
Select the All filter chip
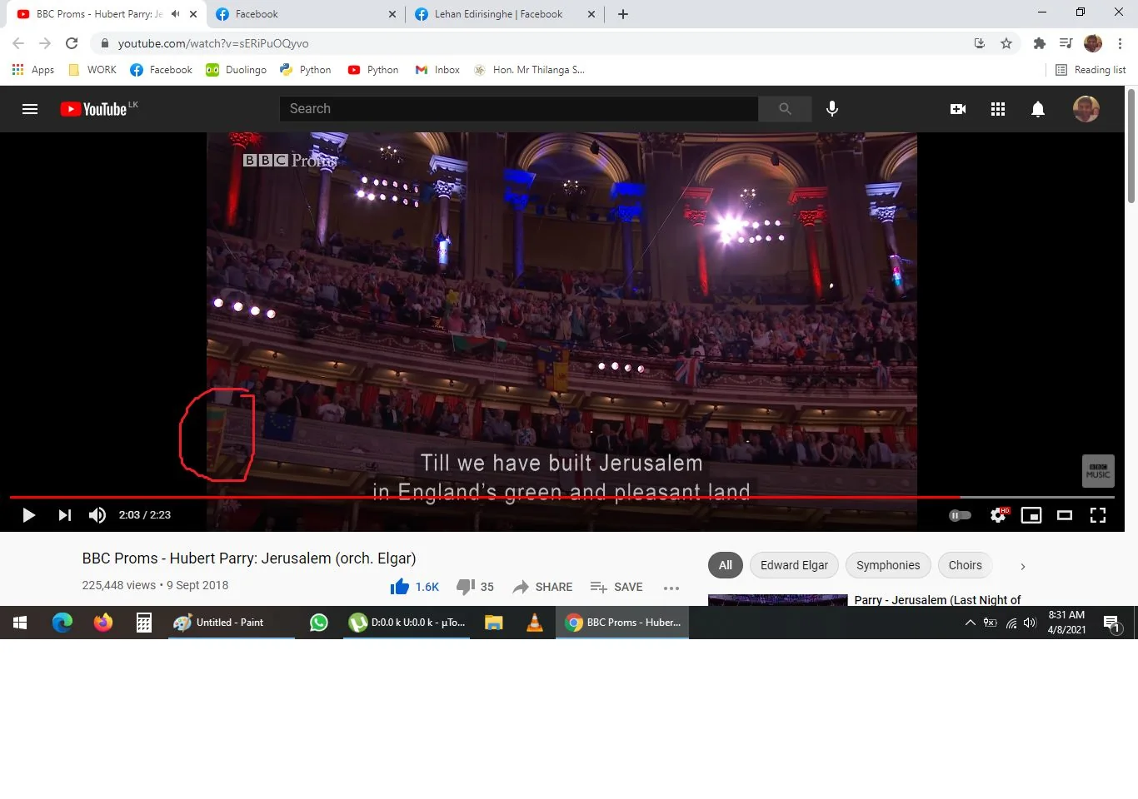pyautogui.click(x=726, y=565)
